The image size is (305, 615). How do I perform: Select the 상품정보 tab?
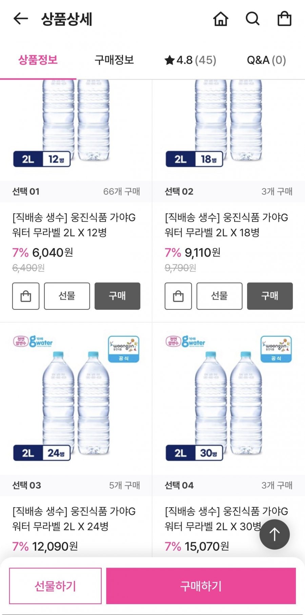tap(38, 60)
